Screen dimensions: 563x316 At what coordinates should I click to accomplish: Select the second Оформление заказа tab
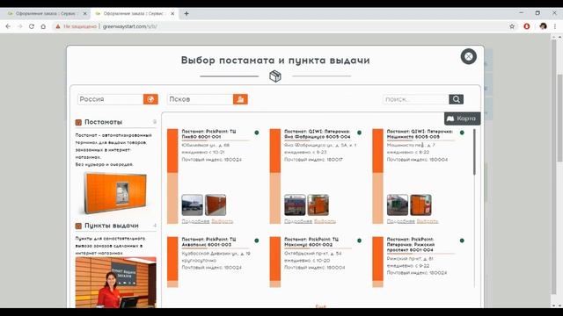[134, 14]
